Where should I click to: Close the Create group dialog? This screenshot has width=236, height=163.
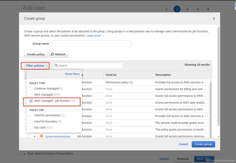pyautogui.click(x=214, y=18)
